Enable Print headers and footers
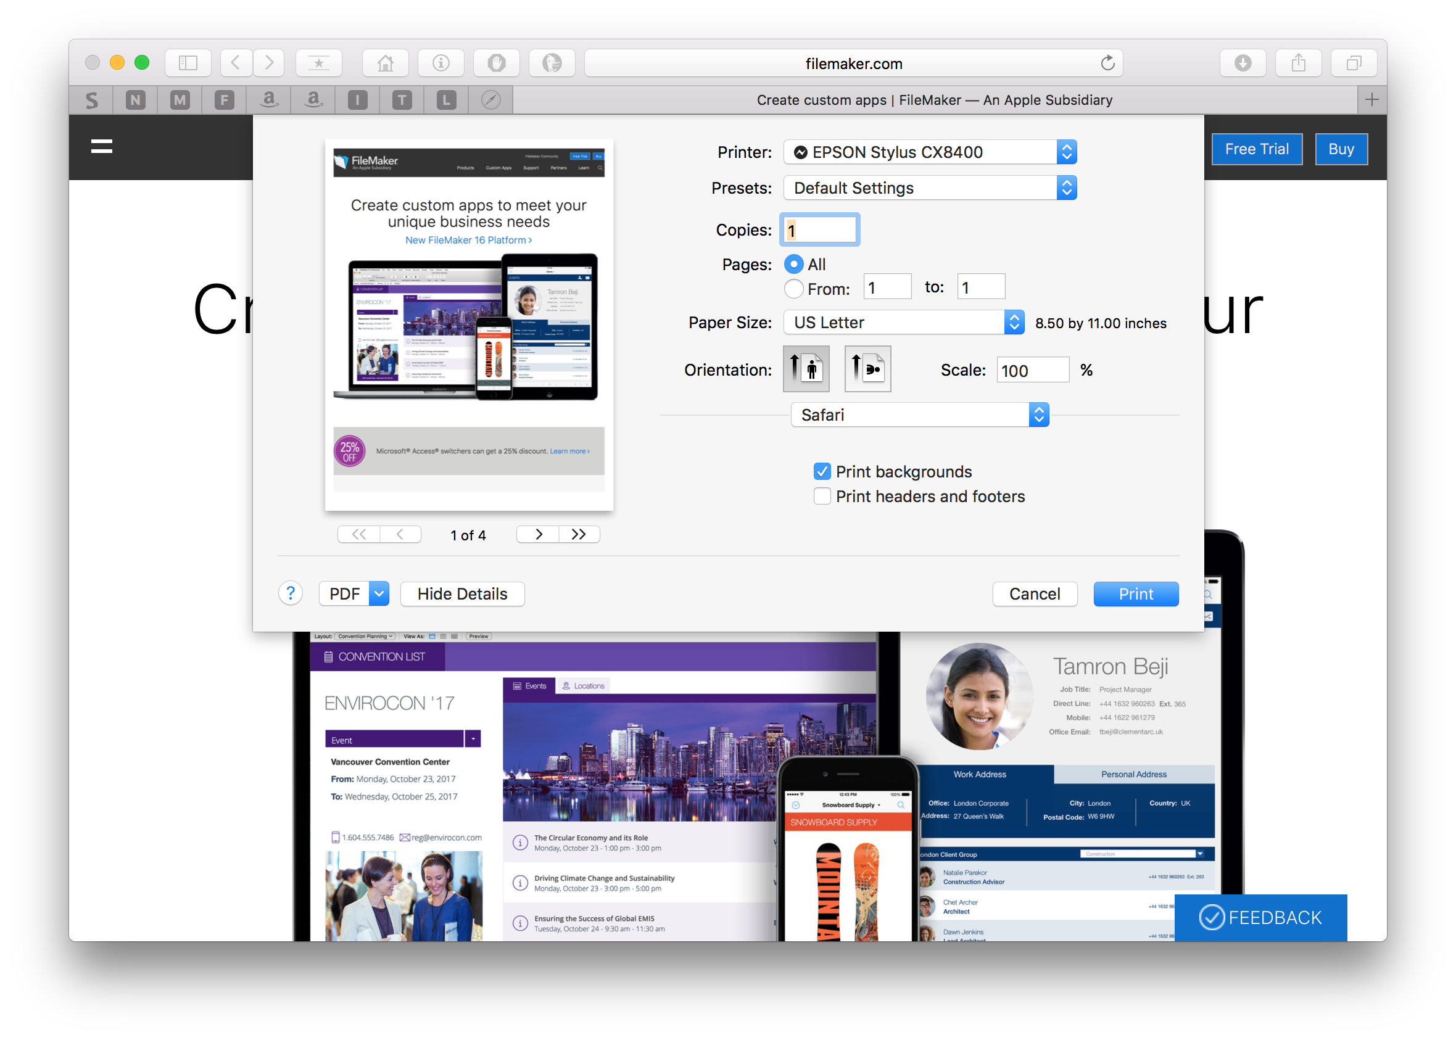The width and height of the screenshot is (1456, 1040). point(822,497)
